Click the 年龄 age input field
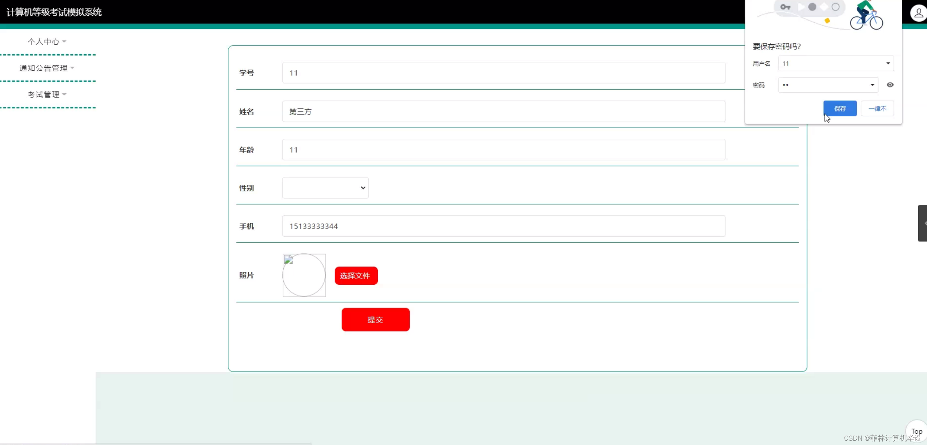The image size is (927, 445). (x=503, y=150)
